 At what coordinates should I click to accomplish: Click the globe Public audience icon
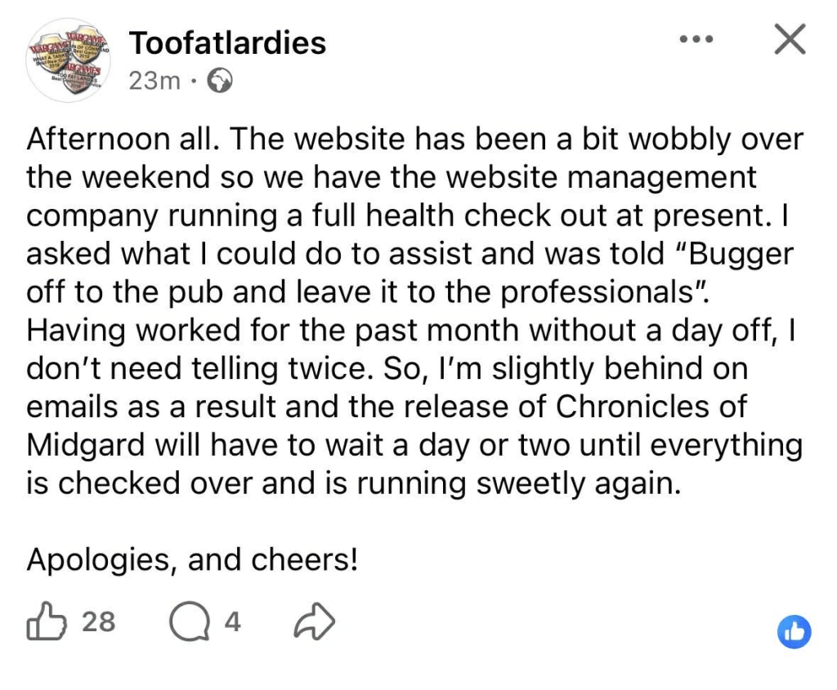[x=221, y=81]
